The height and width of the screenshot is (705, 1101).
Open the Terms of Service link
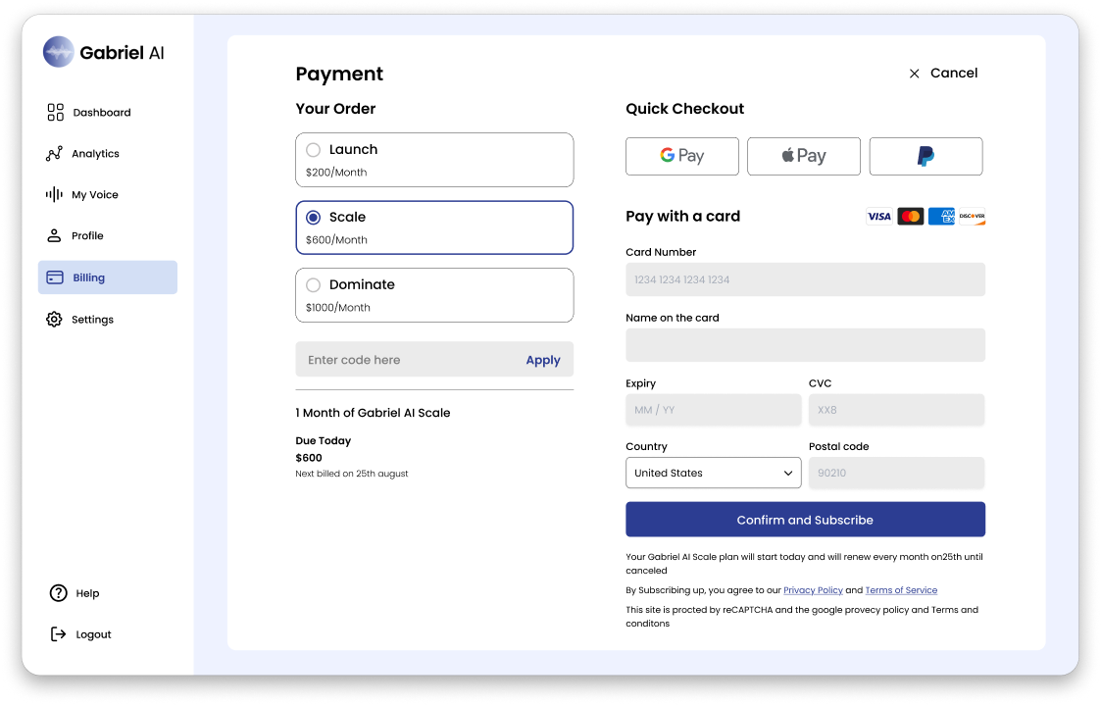(902, 590)
